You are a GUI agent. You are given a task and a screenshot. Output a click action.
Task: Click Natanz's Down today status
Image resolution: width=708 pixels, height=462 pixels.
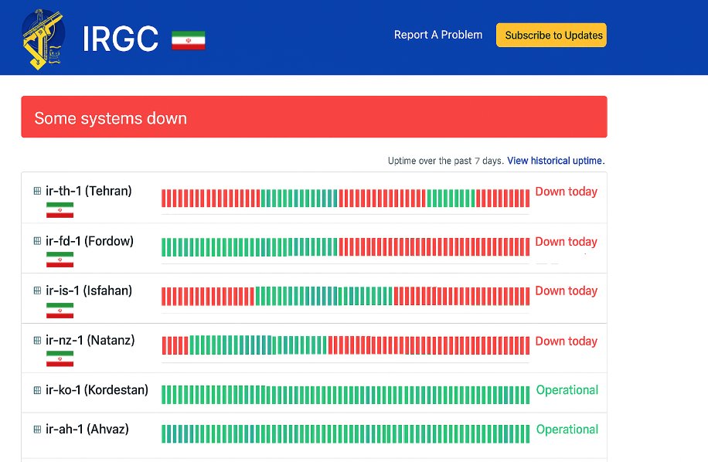[567, 341]
